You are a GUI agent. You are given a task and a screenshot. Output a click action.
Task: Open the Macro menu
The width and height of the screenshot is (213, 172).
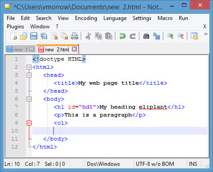[165, 18]
